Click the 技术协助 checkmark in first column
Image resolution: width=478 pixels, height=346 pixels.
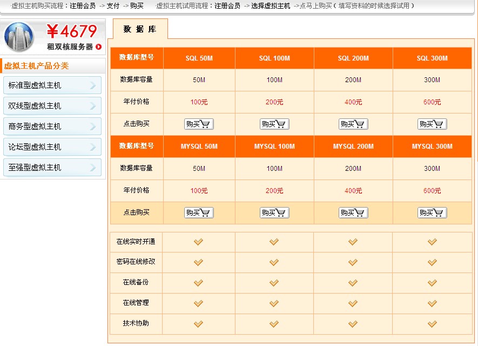198,324
